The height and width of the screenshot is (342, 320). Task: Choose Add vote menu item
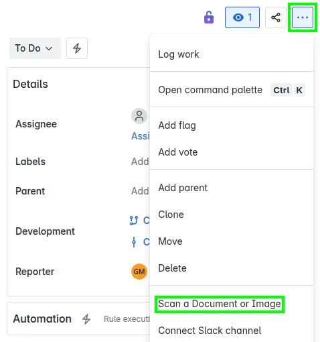tap(232, 152)
